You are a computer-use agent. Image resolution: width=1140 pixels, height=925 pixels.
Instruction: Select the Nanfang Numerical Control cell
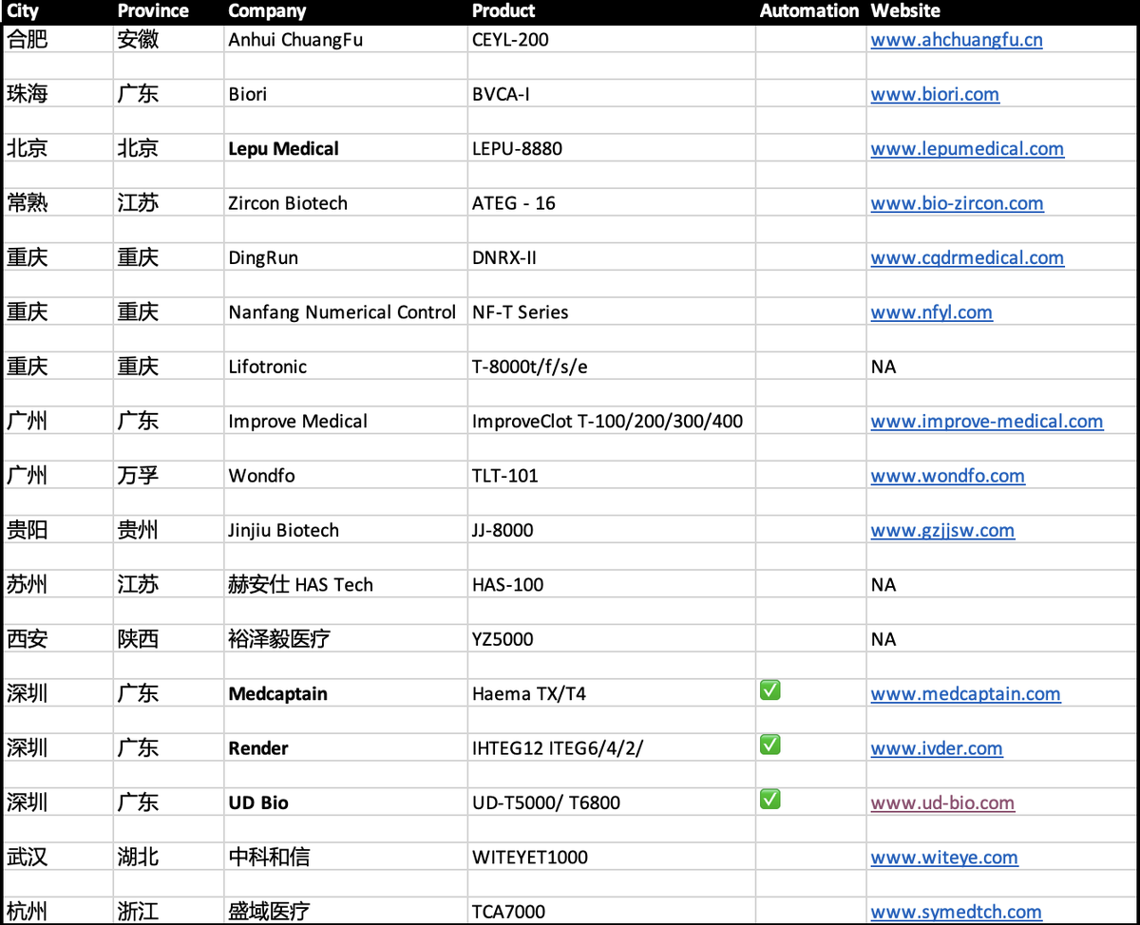(346, 312)
